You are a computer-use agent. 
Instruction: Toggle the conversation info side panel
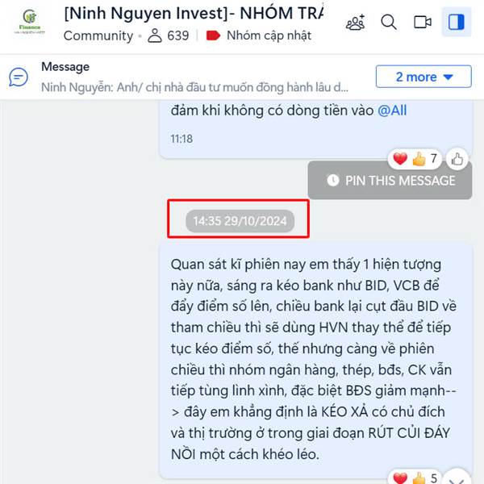pyautogui.click(x=457, y=23)
